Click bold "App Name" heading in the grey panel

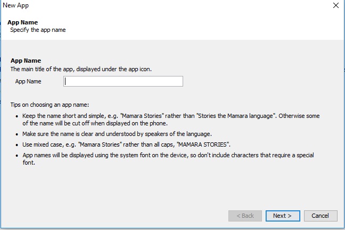point(26,61)
